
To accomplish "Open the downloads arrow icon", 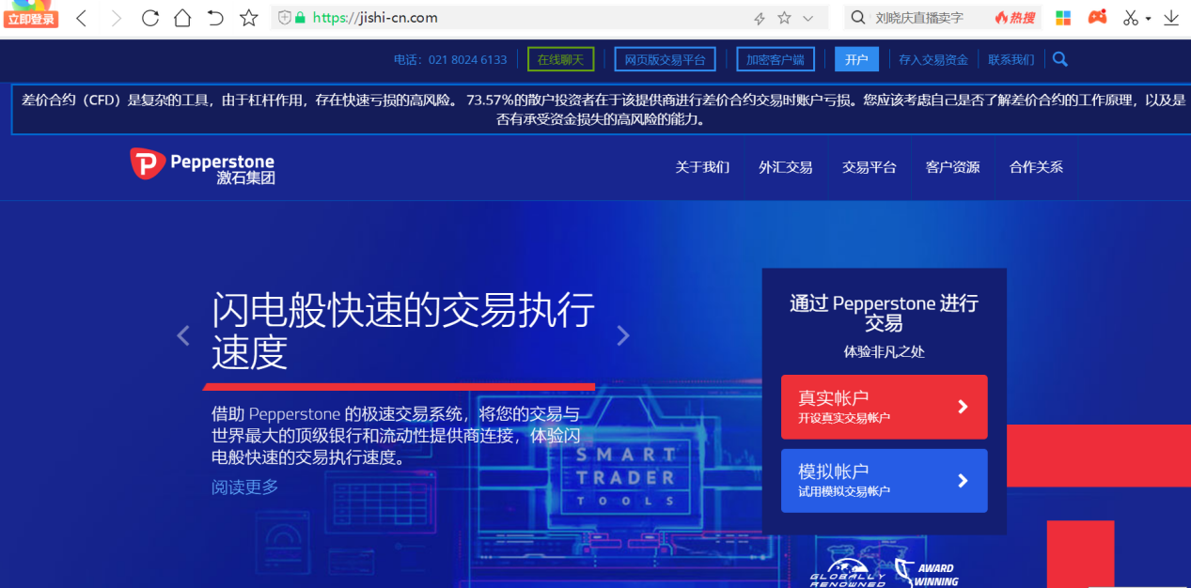I will point(1171,18).
